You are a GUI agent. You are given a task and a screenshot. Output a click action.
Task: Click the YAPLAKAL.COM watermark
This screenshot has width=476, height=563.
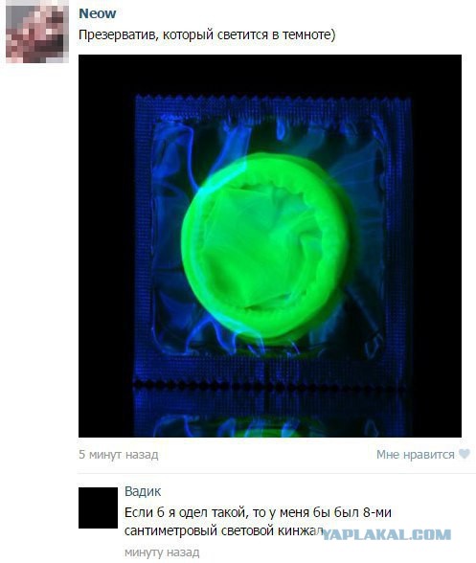(x=386, y=535)
